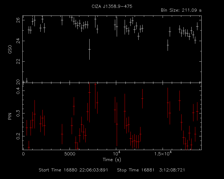Click the x-axis tick label 0
Screen dimensions: 224x179
pos(23,154)
